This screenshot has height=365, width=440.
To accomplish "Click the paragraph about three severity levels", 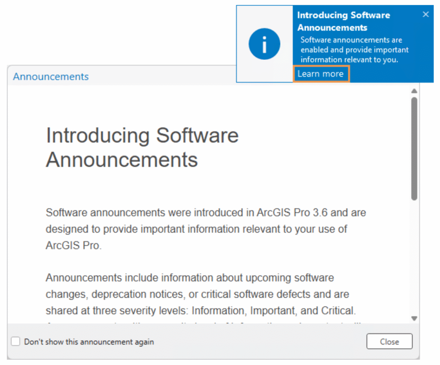I will [x=201, y=295].
